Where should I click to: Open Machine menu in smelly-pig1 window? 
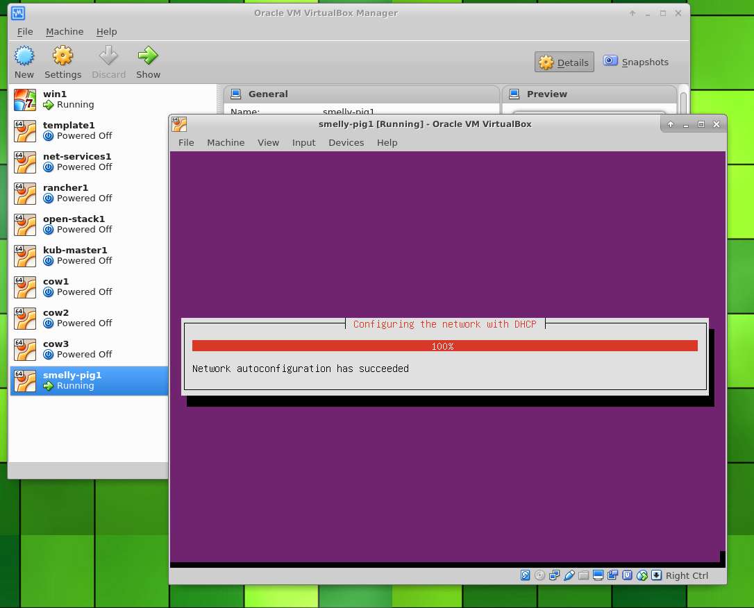point(226,143)
